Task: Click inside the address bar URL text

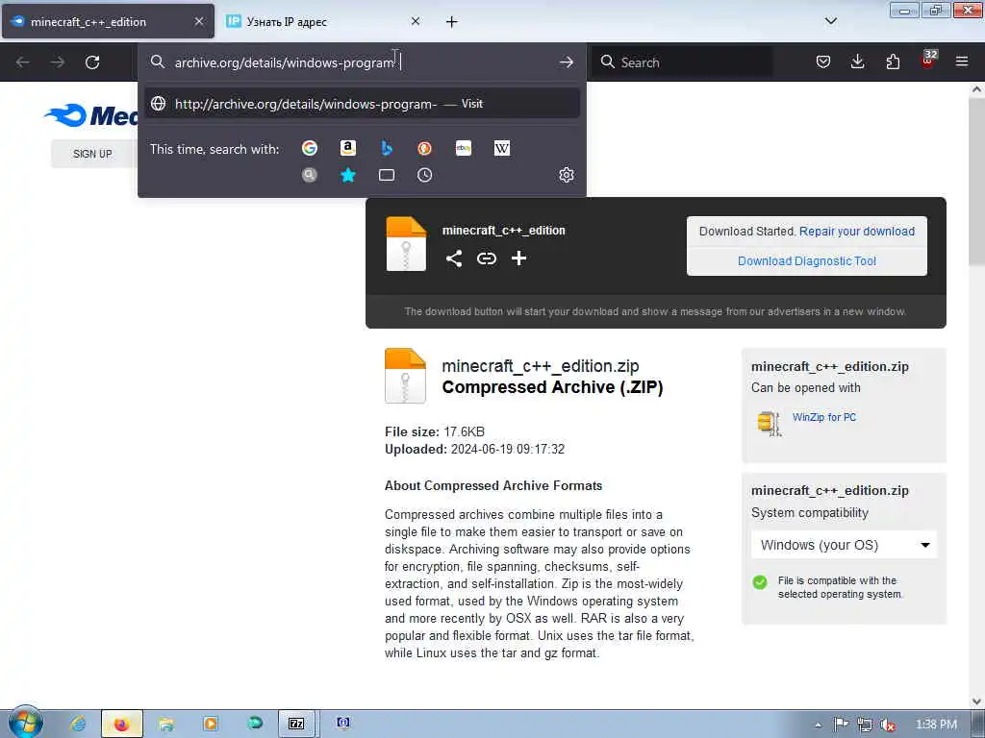Action: (284, 62)
